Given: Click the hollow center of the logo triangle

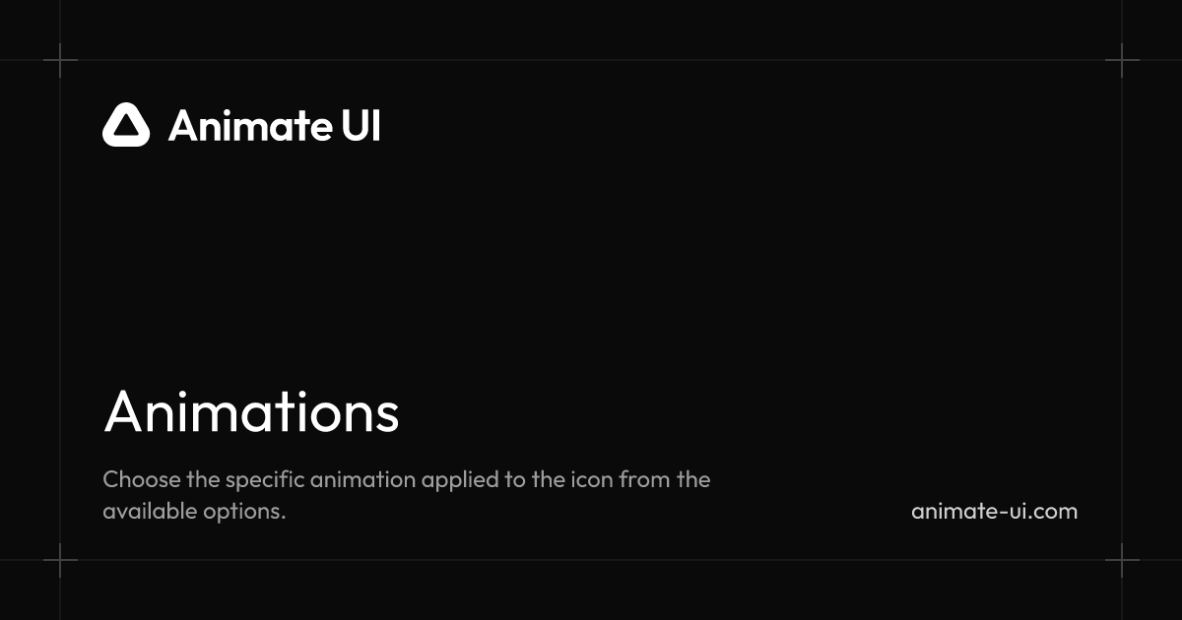Looking at the screenshot, I should coord(126,128).
